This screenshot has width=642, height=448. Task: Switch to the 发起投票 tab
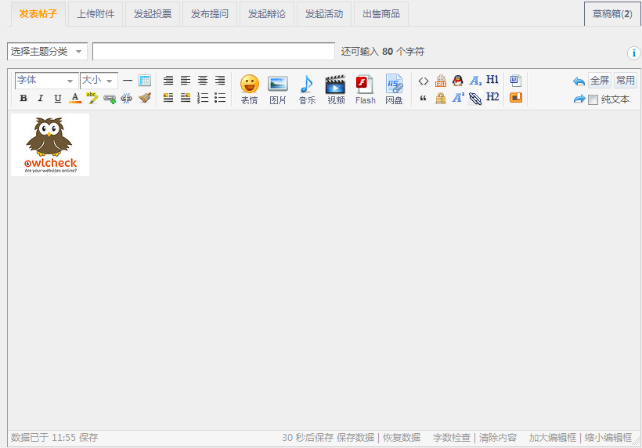[x=153, y=14]
